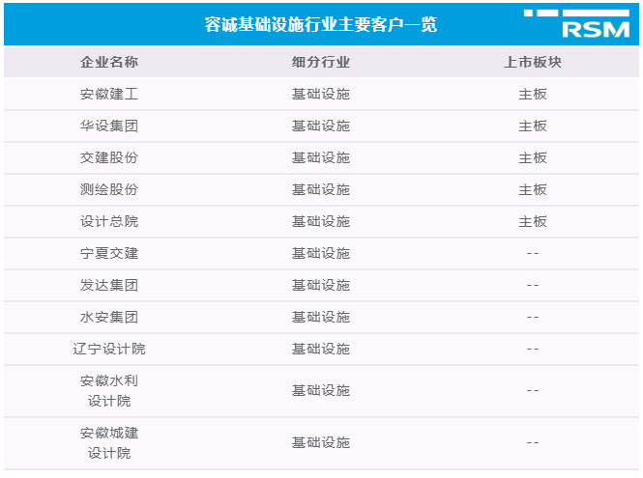The width and height of the screenshot is (643, 478).
Task: Click the 安徽水利设计院 company name
Action: point(109,390)
